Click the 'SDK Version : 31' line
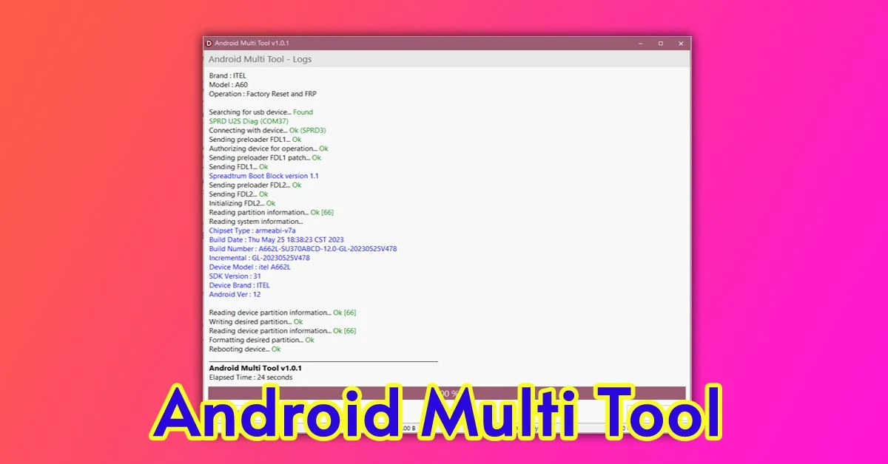 [235, 276]
